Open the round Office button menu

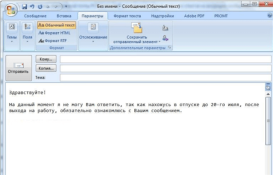pyautogui.click(x=11, y=10)
